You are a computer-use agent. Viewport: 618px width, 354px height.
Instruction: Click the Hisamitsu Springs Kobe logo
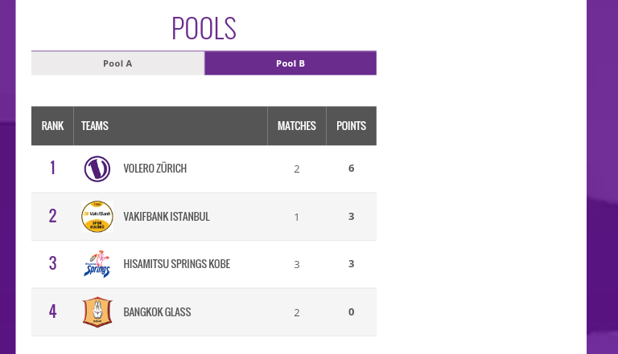(x=97, y=264)
